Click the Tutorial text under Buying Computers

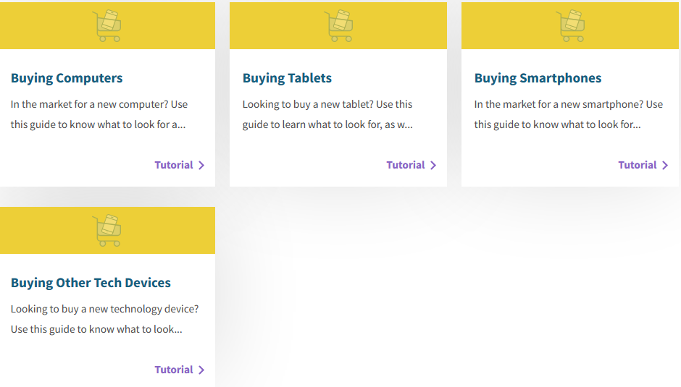pyautogui.click(x=174, y=165)
